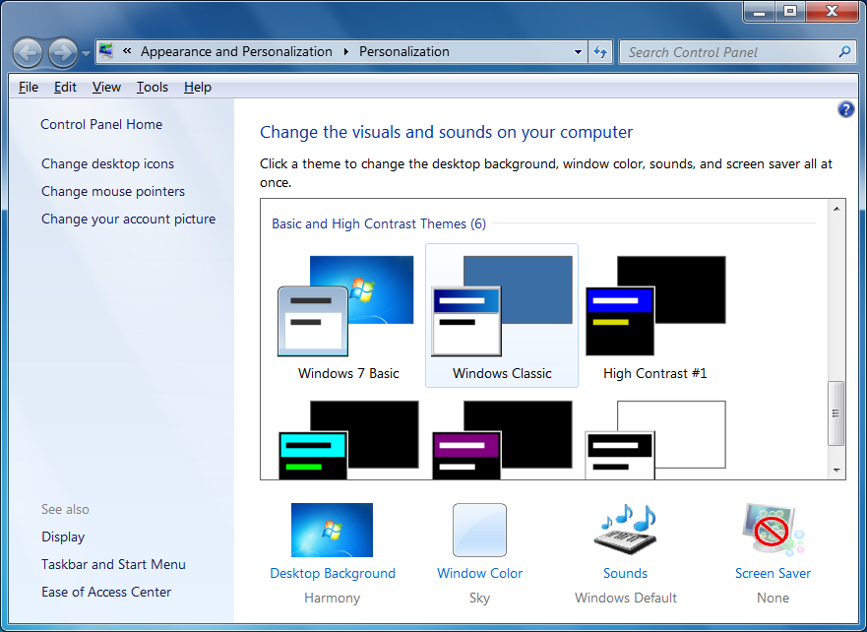The width and height of the screenshot is (867, 632).
Task: Select the cyan and green high contrast theme
Action: coord(347,440)
